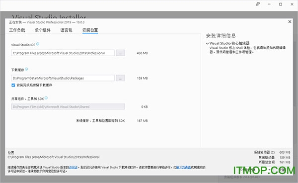The width and height of the screenshot is (298, 183).
Task: Click info icon next to Visual Studio IDE
Action: coord(38,44)
